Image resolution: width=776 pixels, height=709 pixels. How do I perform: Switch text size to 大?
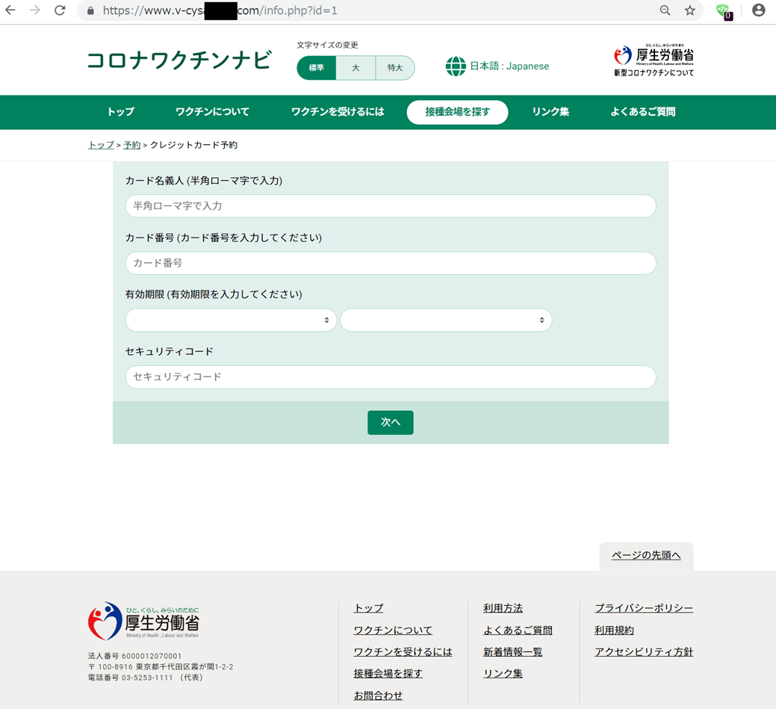coord(356,68)
